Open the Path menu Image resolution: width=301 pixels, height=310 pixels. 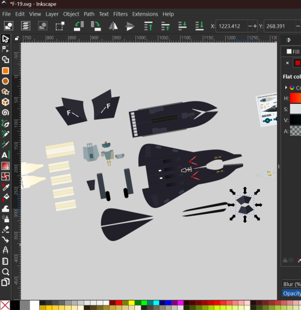(89, 14)
